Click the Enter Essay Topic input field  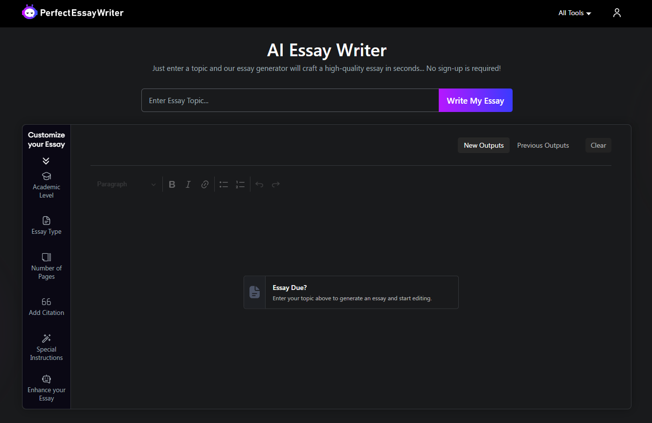[x=290, y=100]
